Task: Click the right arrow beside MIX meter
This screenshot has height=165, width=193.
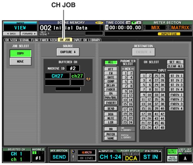Action: [166, 27]
